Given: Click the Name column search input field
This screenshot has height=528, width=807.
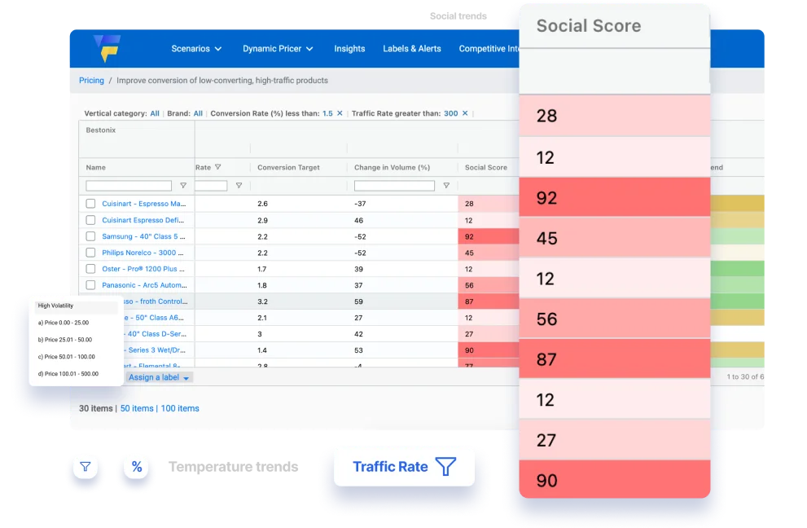Looking at the screenshot, I should click(x=129, y=186).
